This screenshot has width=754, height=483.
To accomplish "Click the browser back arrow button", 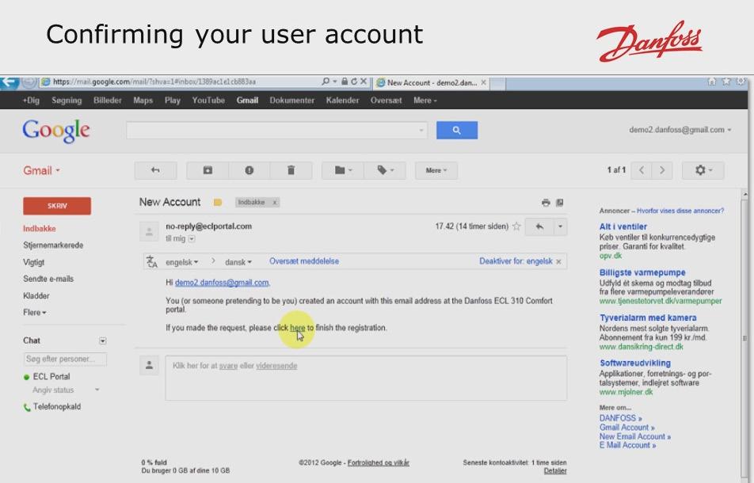I will [x=9, y=82].
